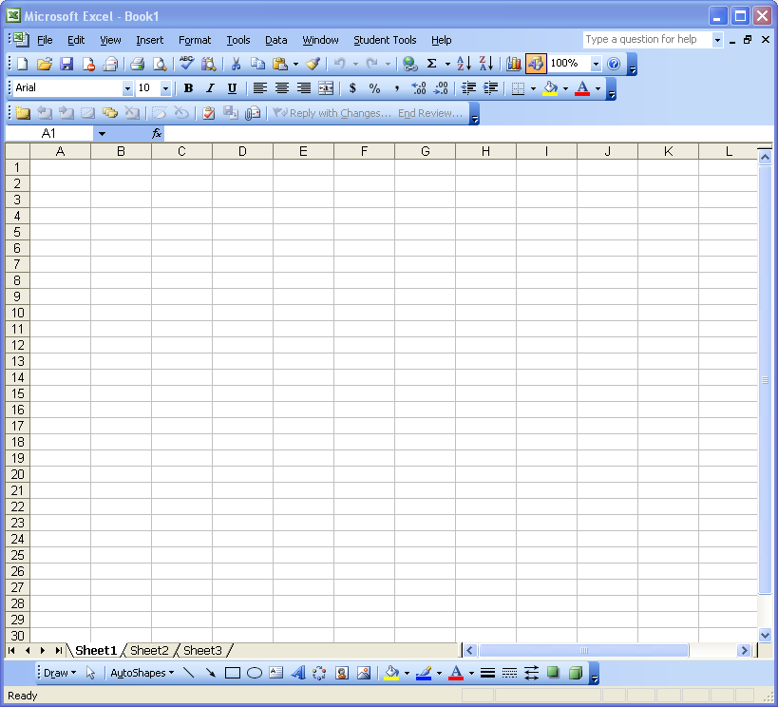Apply Currency Style with the dollar icon
Image resolution: width=778 pixels, height=707 pixels.
point(352,88)
